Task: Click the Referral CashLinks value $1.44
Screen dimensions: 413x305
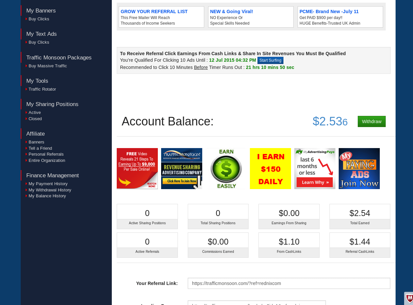Action: [x=360, y=242]
